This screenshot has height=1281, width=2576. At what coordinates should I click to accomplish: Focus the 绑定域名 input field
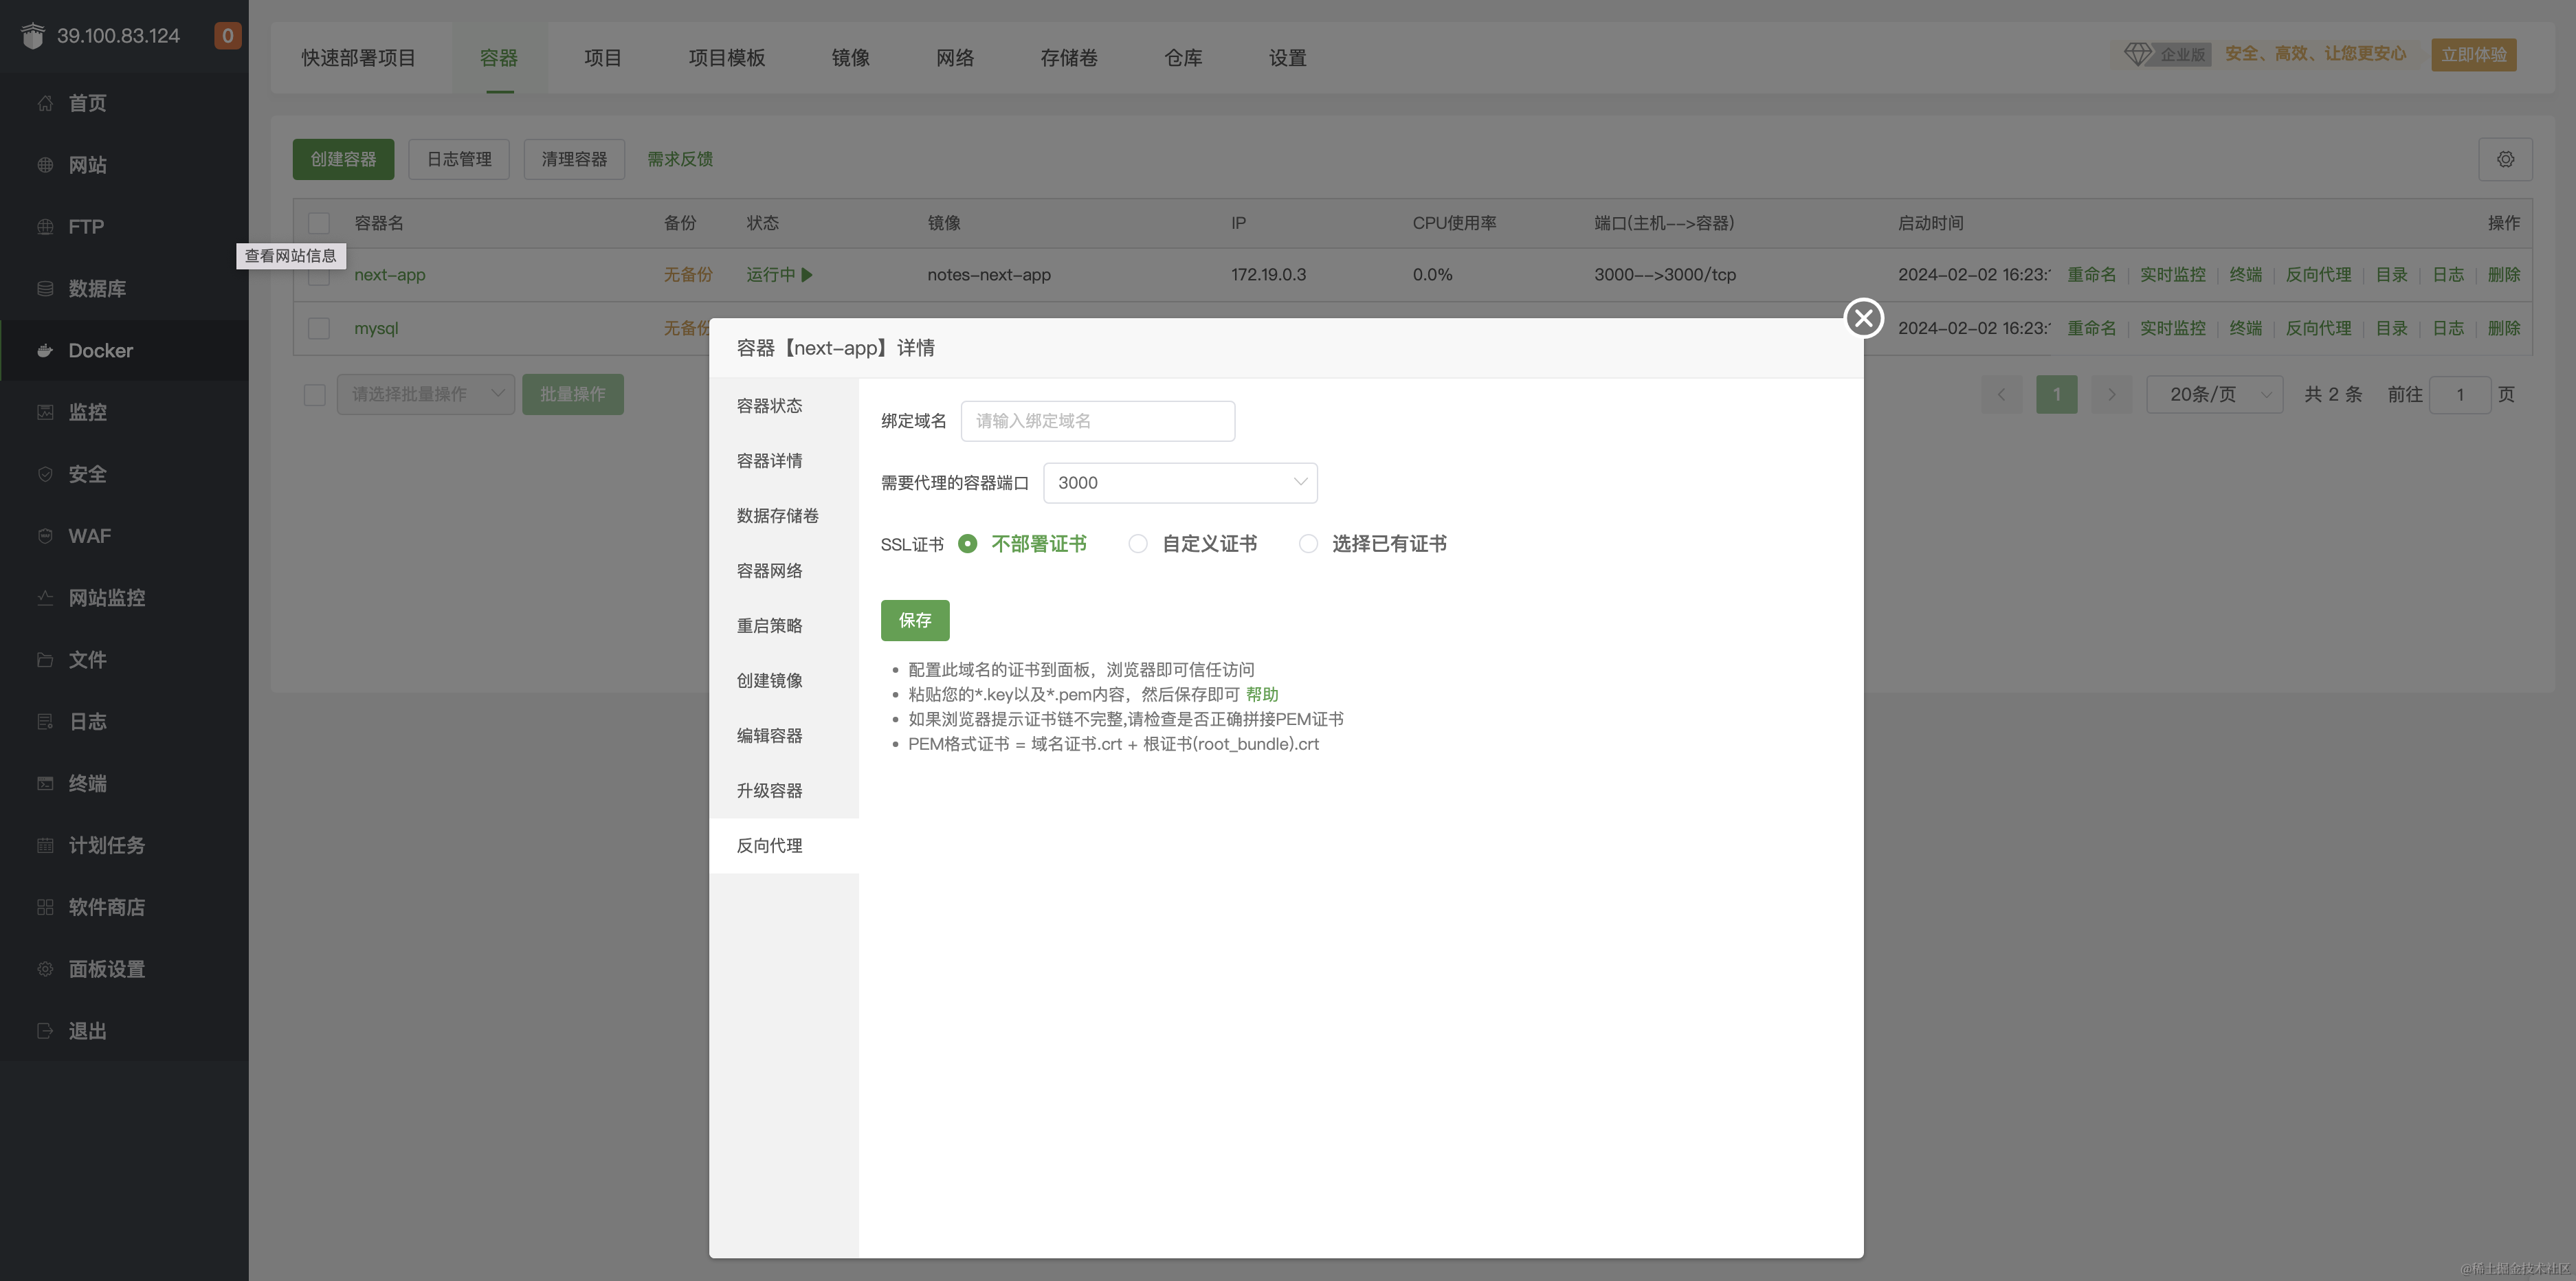[x=1097, y=421]
